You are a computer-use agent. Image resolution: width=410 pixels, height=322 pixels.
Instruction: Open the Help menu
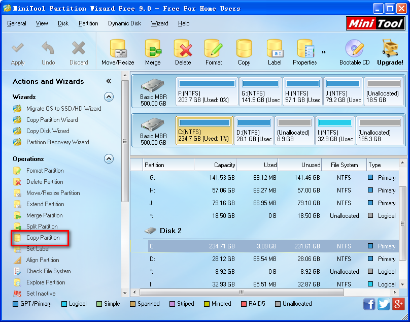[x=184, y=23]
